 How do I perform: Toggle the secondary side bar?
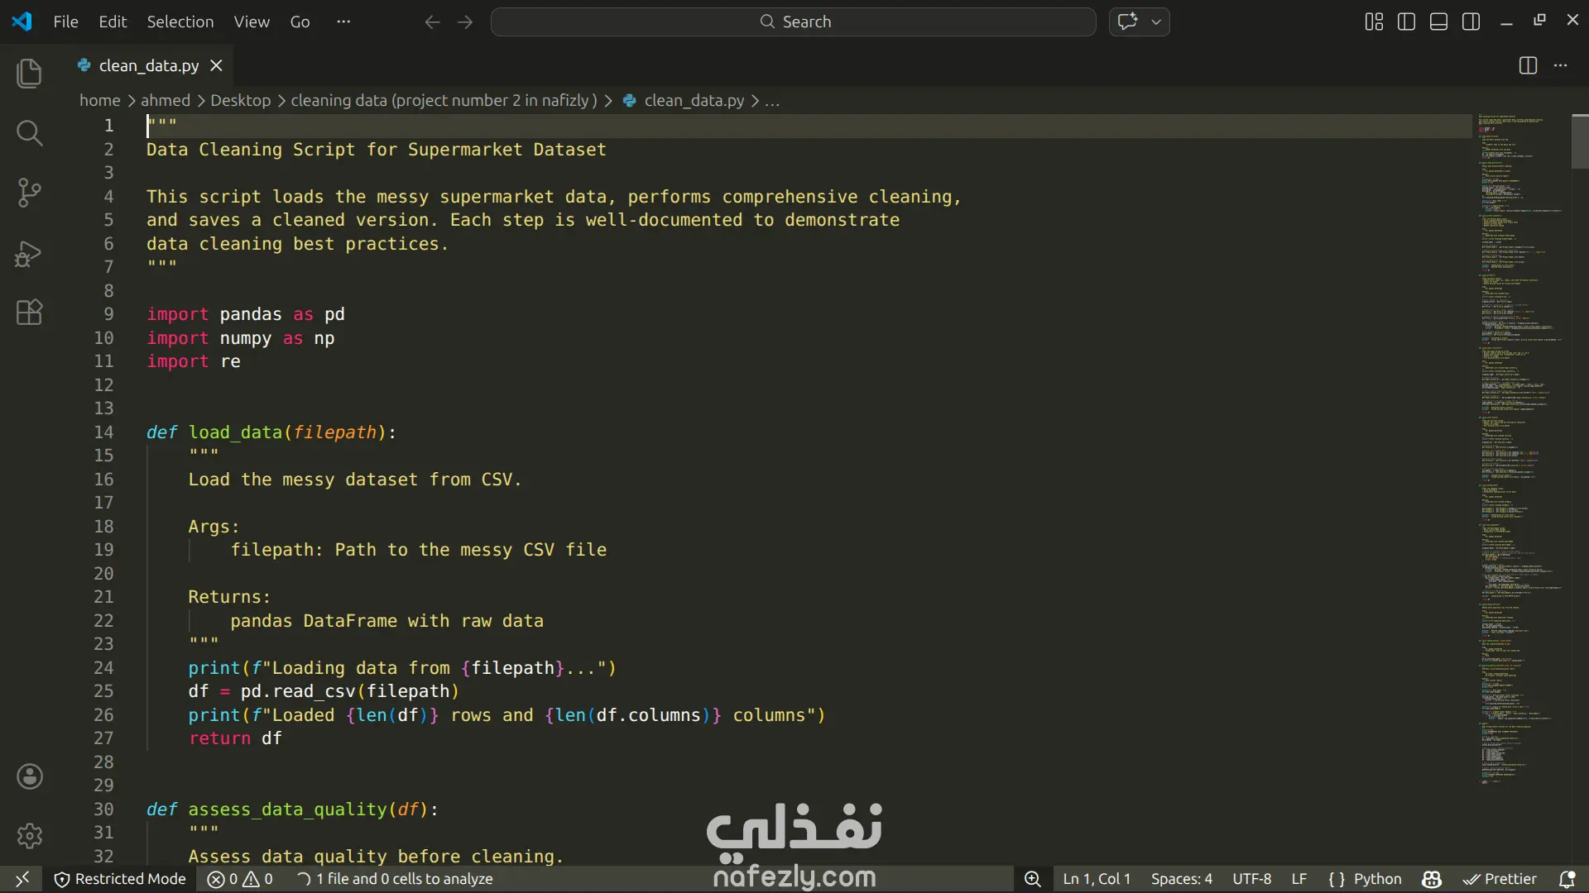coord(1471,21)
